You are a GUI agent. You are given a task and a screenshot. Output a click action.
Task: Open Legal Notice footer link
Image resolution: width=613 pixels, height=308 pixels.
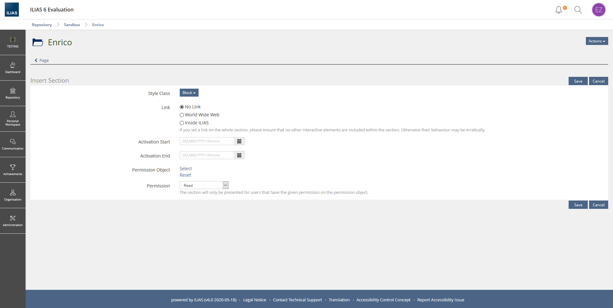click(x=255, y=300)
